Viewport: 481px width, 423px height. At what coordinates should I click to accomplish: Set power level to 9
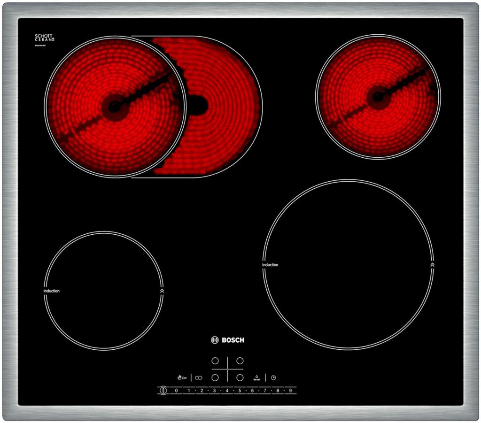(x=290, y=390)
